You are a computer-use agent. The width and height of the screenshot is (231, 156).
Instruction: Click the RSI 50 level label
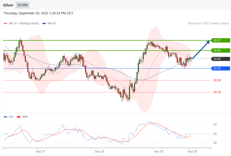pyautogui.click(x=215, y=134)
